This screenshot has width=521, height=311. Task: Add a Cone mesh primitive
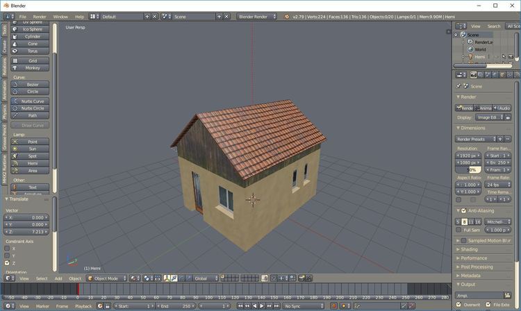tap(30, 44)
